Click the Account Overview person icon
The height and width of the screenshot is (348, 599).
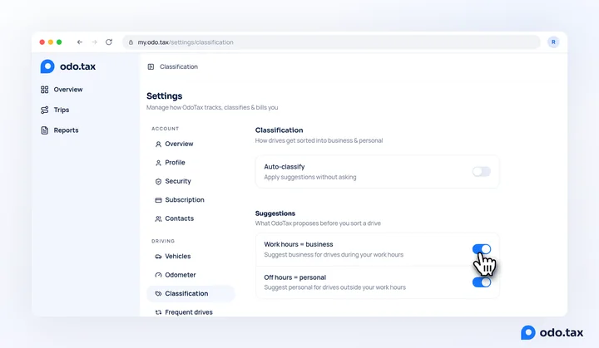click(x=158, y=145)
